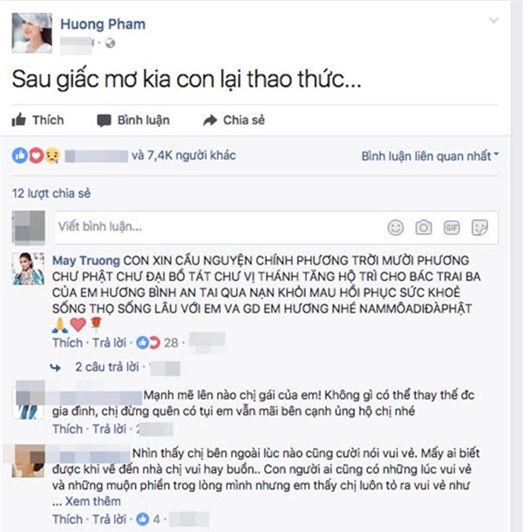Screen dimensions: 523x532
Task: Click the Viết bình luận input field
Action: click(x=217, y=227)
